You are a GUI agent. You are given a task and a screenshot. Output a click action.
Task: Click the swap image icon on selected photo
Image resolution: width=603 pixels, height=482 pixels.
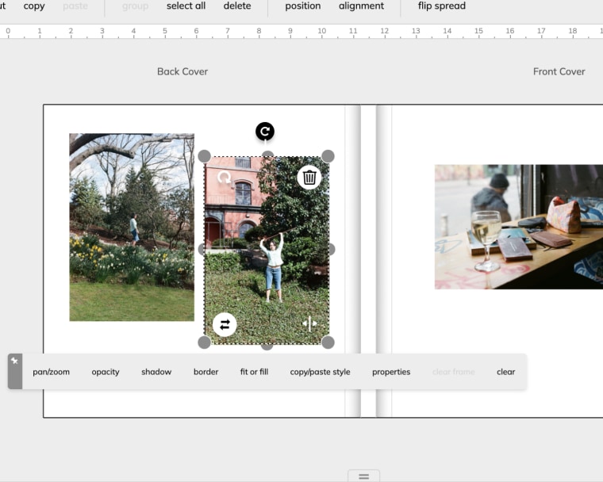[x=225, y=324]
